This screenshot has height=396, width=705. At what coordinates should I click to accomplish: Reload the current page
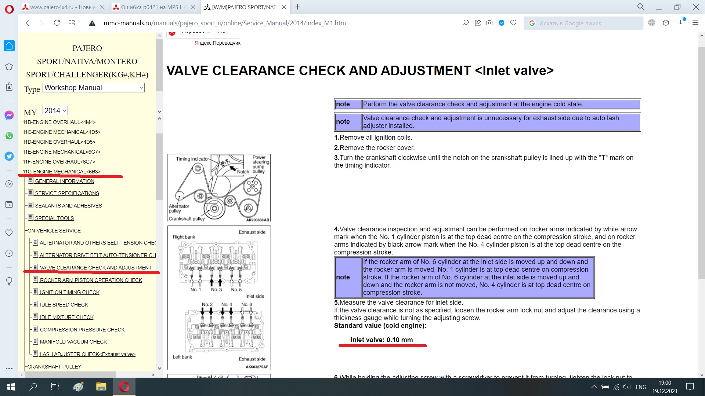(57, 23)
